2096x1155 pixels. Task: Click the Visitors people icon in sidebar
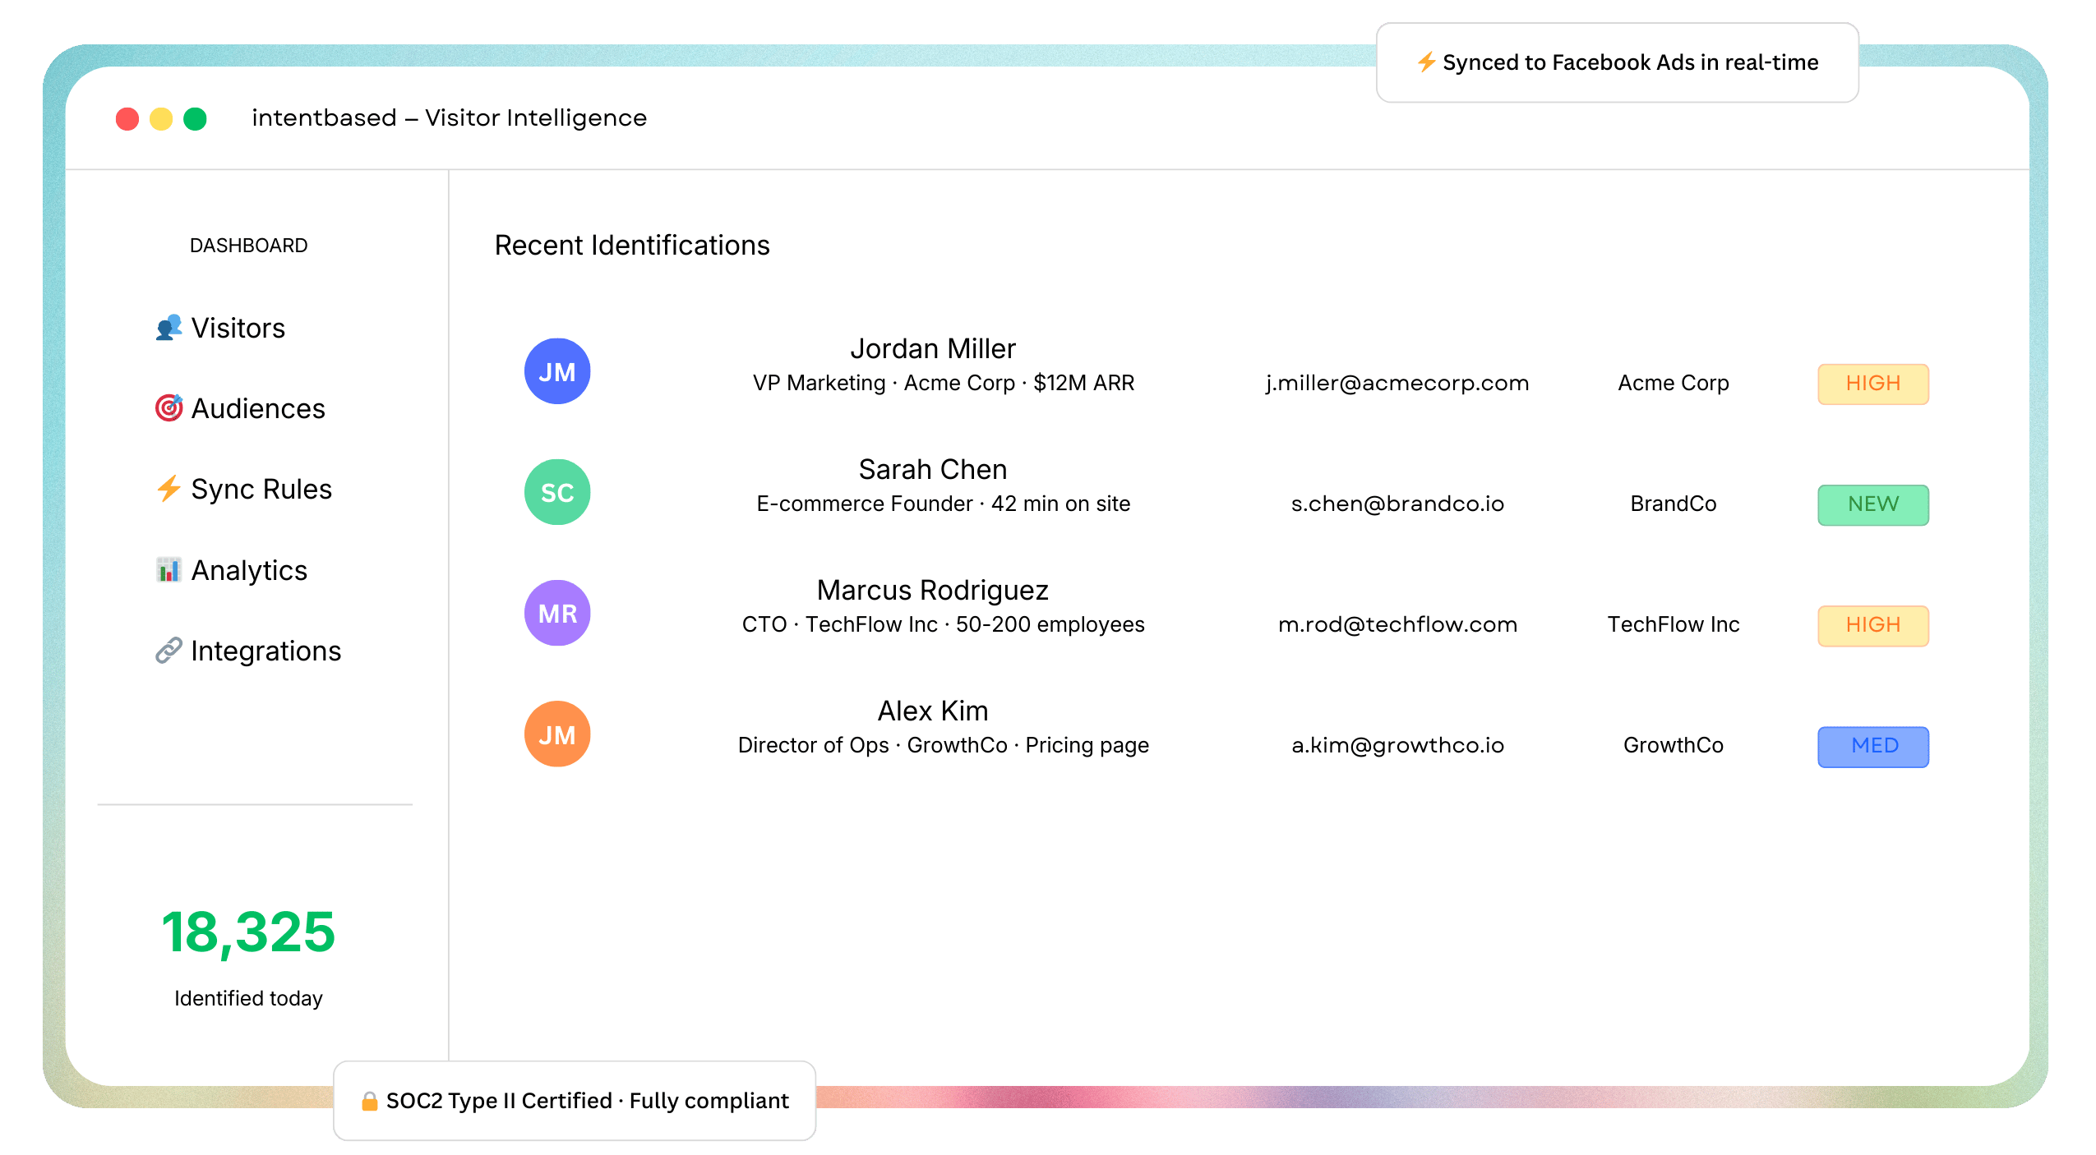(169, 328)
